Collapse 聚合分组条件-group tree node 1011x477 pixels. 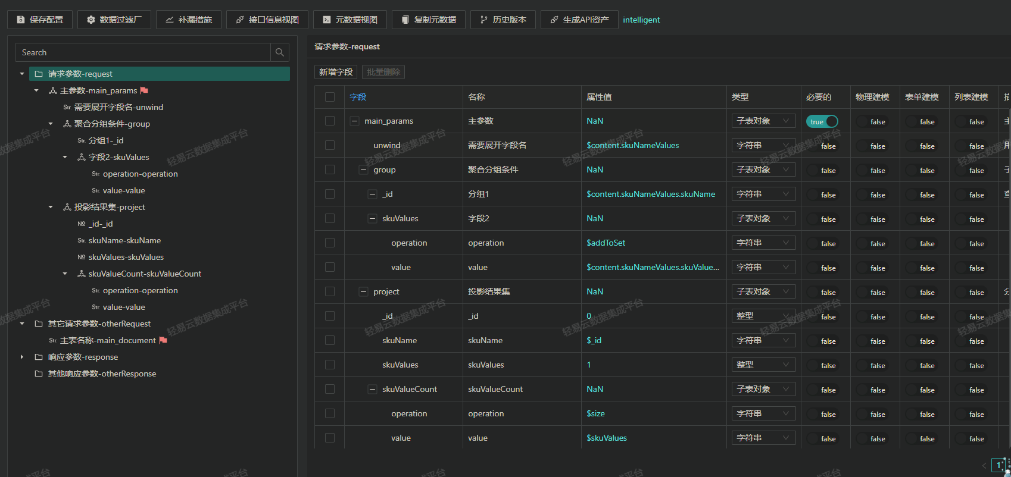click(x=51, y=124)
